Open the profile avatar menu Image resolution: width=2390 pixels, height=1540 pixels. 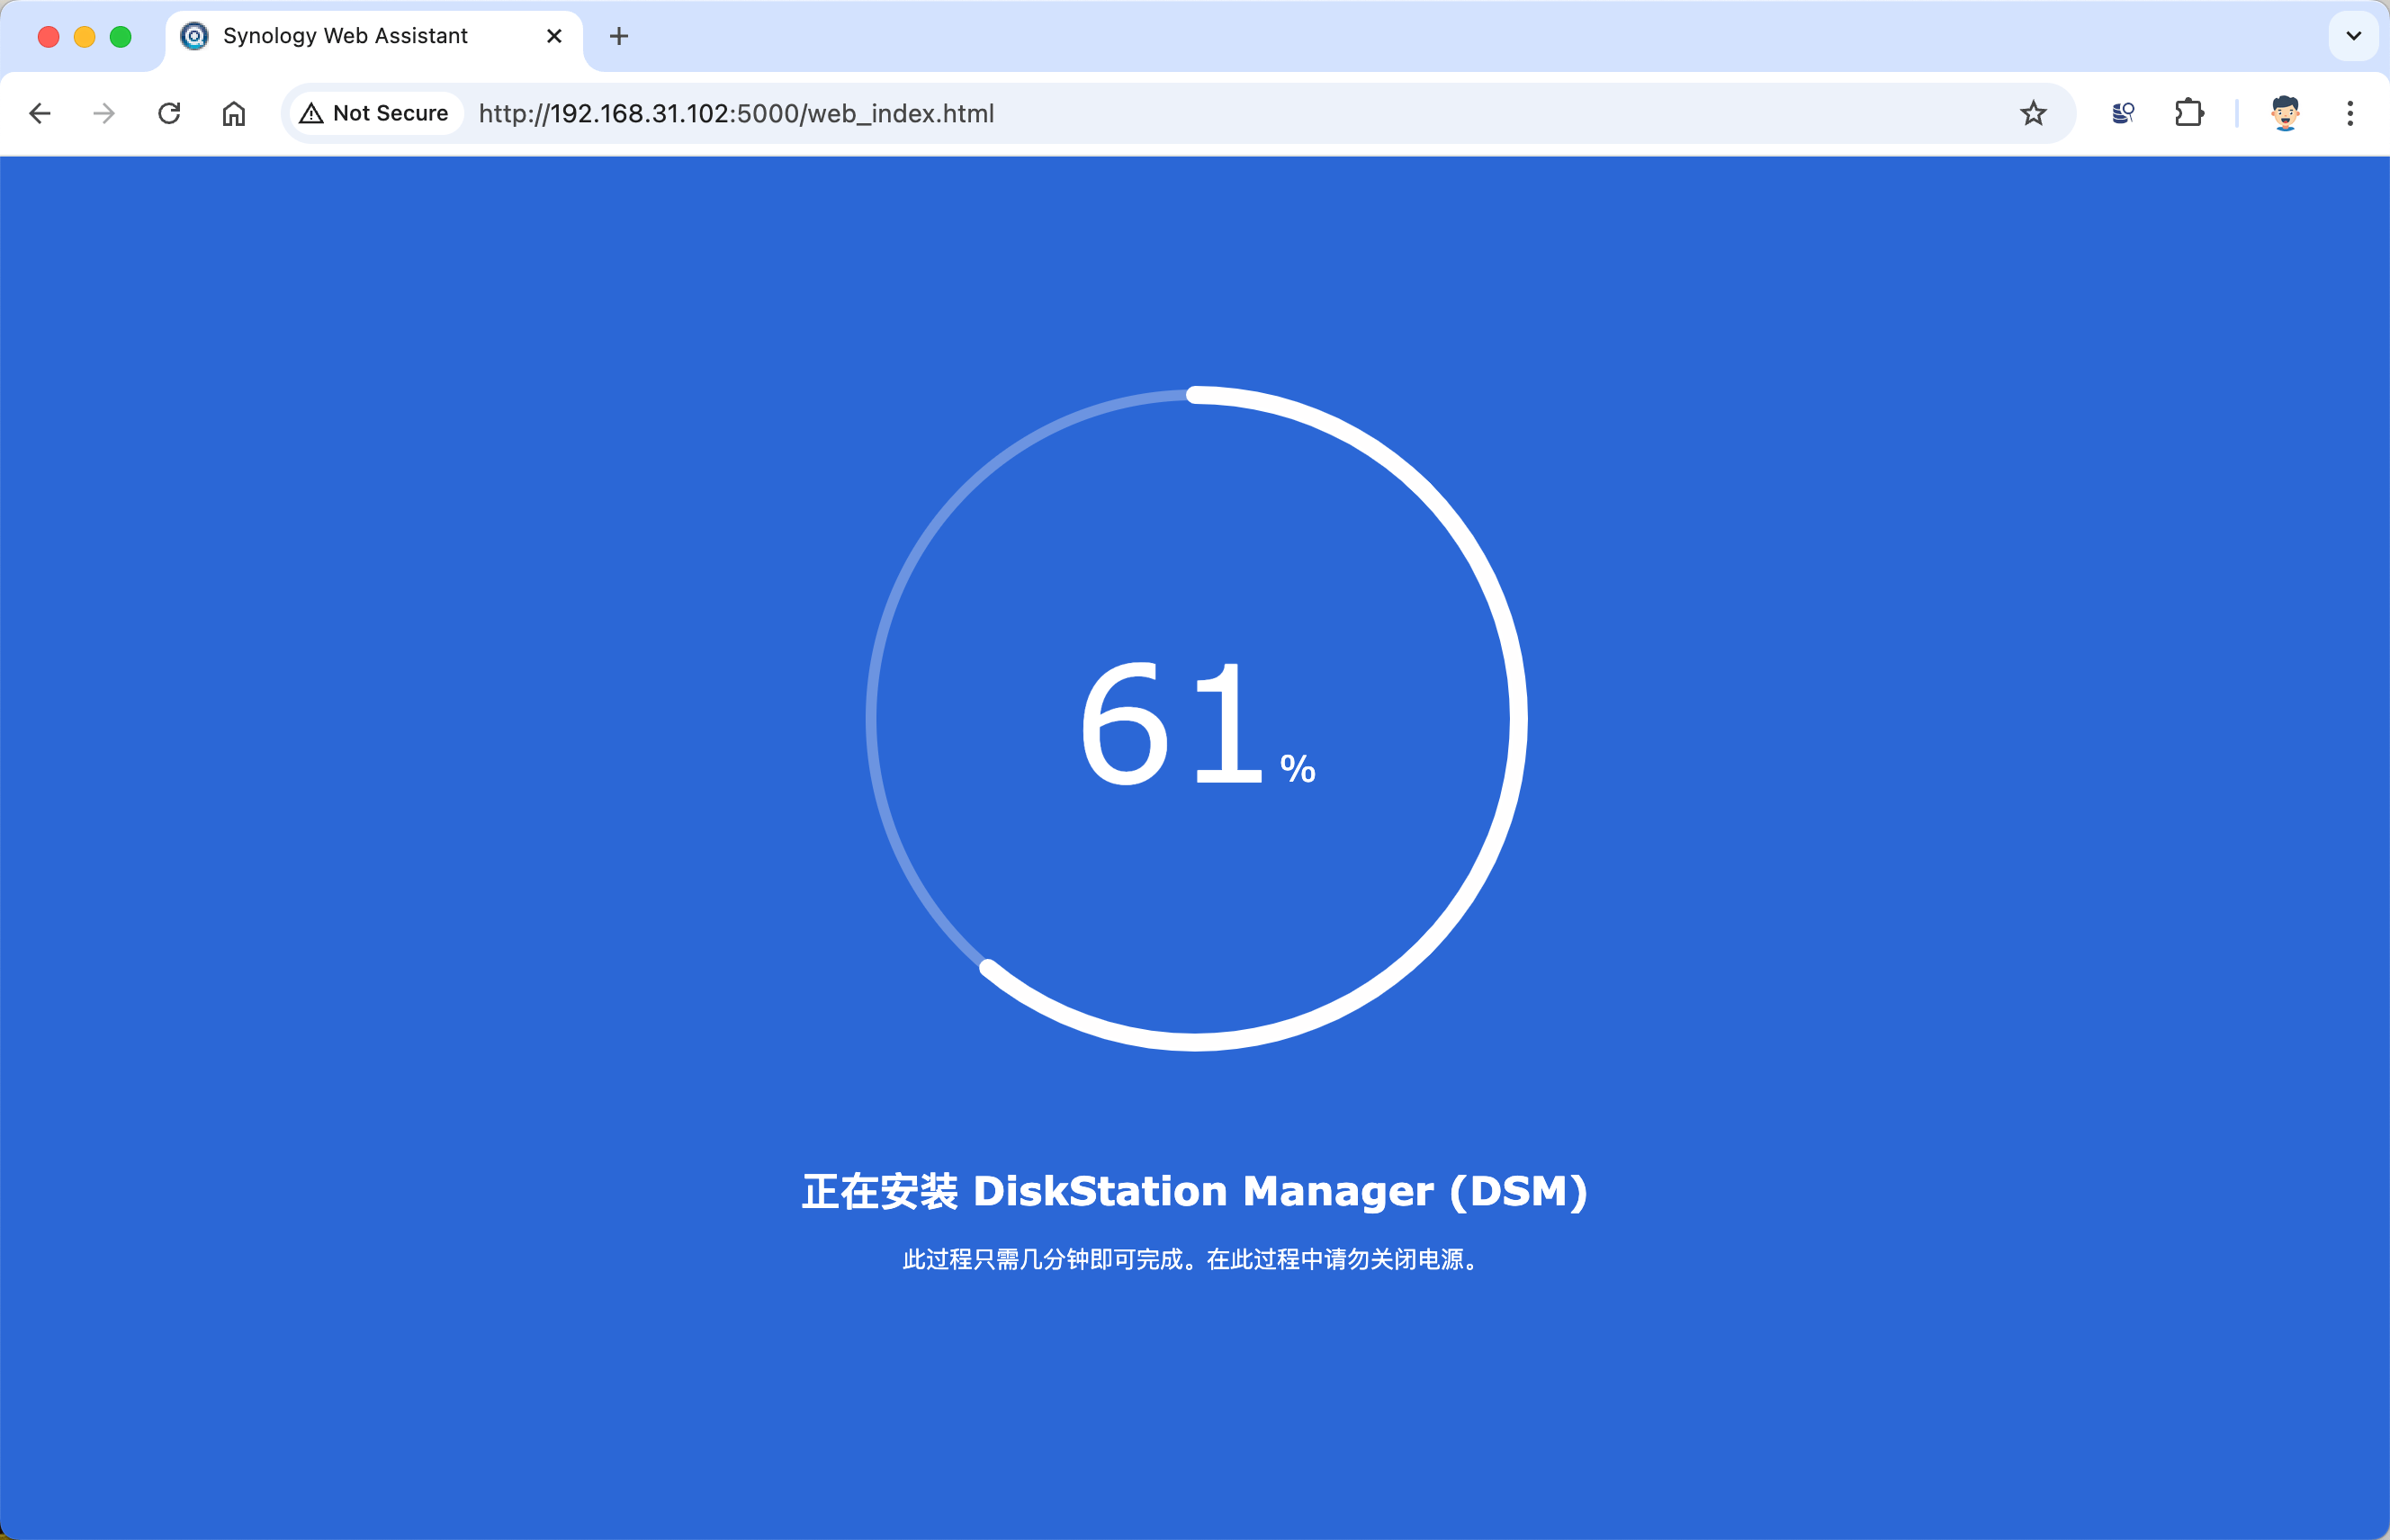[2285, 113]
